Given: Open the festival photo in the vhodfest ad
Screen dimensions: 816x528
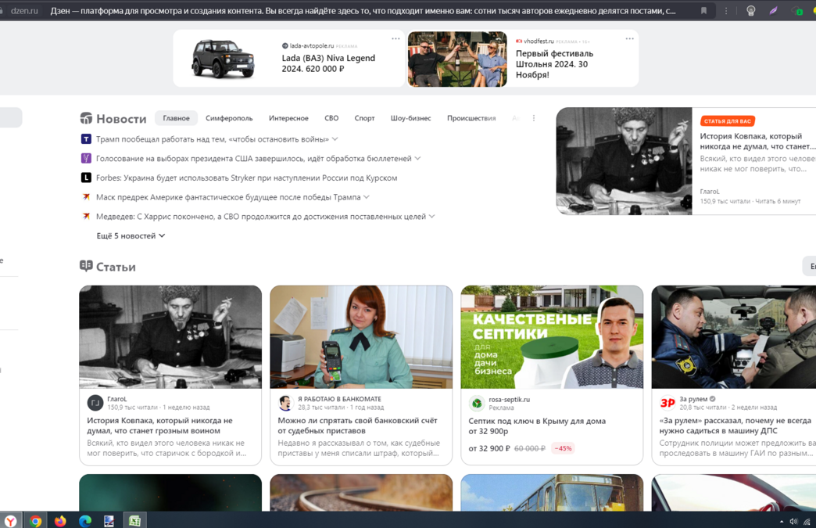Looking at the screenshot, I should coord(457,59).
